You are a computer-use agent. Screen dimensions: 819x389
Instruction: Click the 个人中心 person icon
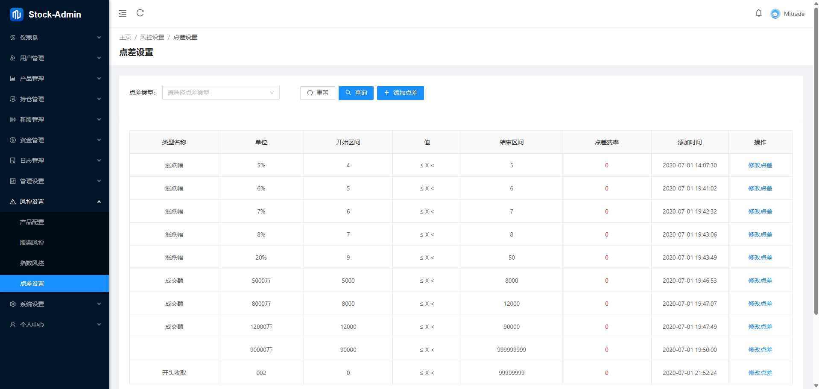[13, 325]
